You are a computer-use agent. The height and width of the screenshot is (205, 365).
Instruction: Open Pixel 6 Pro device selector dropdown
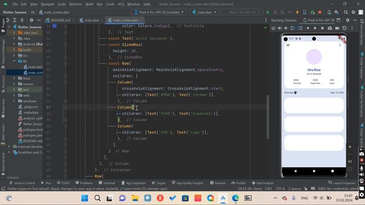click(x=159, y=12)
